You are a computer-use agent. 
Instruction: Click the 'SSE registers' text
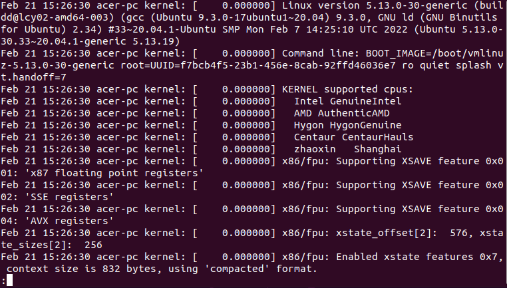coord(69,197)
